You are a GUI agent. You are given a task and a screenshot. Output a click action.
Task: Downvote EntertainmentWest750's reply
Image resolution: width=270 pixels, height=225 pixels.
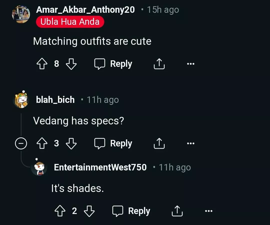(89, 211)
